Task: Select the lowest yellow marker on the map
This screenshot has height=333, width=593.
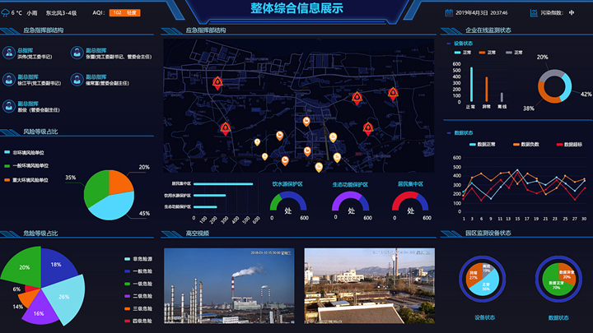Action: (x=319, y=167)
